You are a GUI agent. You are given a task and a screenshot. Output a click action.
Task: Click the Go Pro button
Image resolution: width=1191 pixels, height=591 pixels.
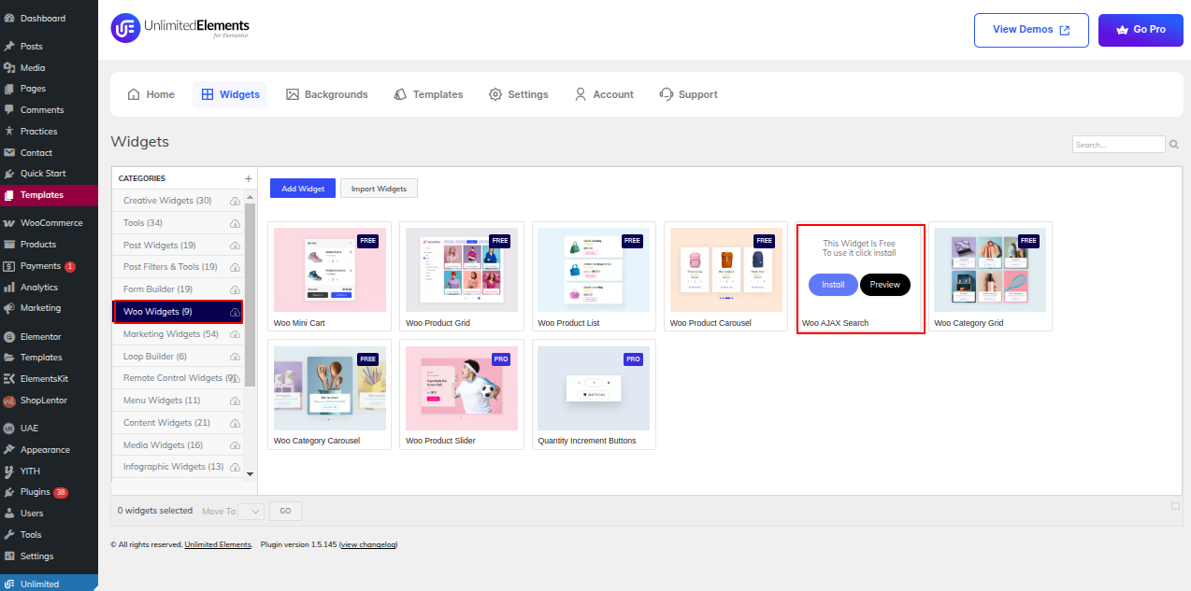tap(1141, 30)
